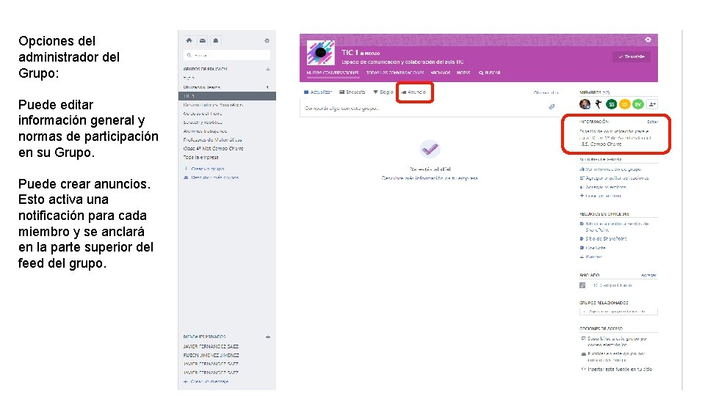Open the Scratch y robótica group

click(x=203, y=122)
